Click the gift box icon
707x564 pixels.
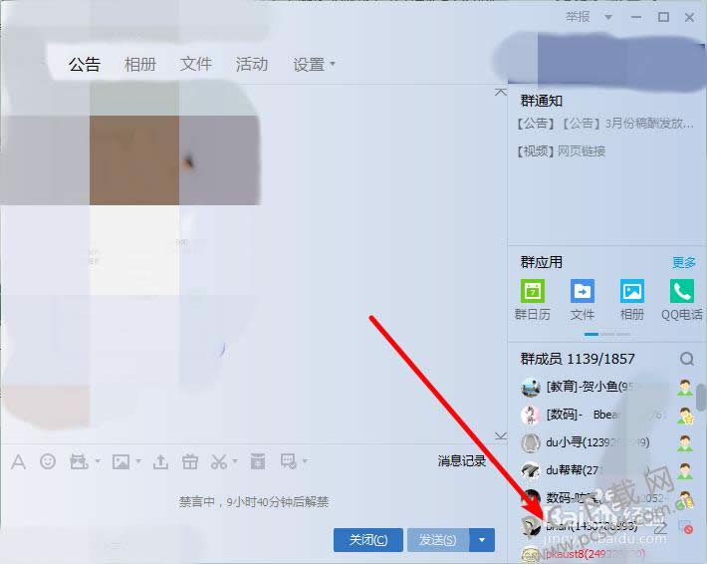tap(190, 461)
